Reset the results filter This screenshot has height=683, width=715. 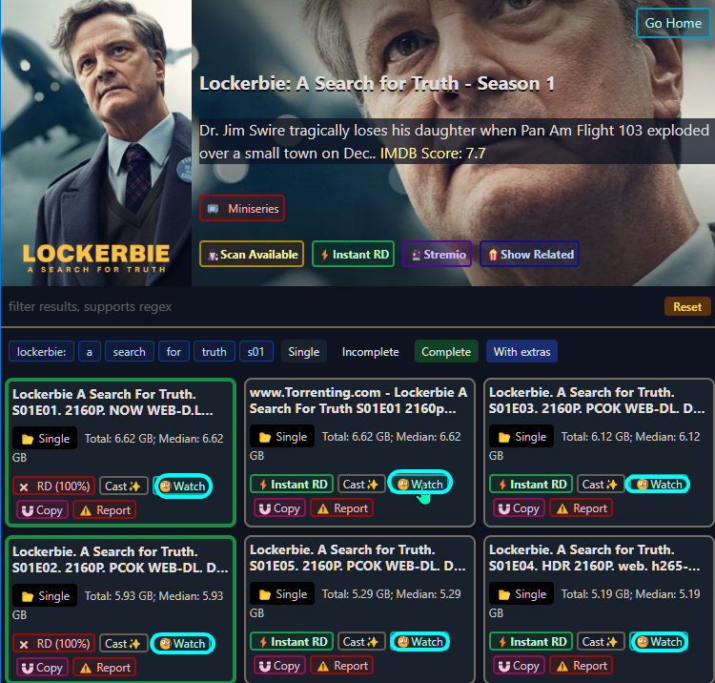(x=686, y=306)
